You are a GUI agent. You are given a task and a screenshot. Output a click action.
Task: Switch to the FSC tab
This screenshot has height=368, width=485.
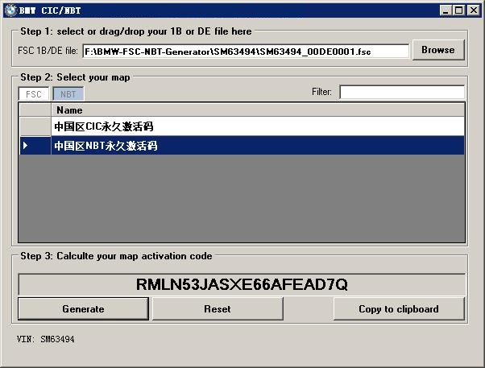point(34,94)
